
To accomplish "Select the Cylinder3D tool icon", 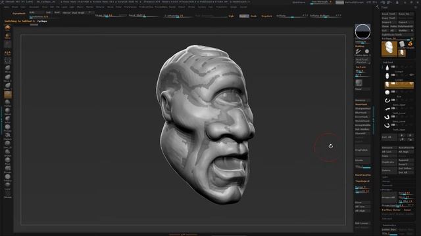I will tap(402, 44).
